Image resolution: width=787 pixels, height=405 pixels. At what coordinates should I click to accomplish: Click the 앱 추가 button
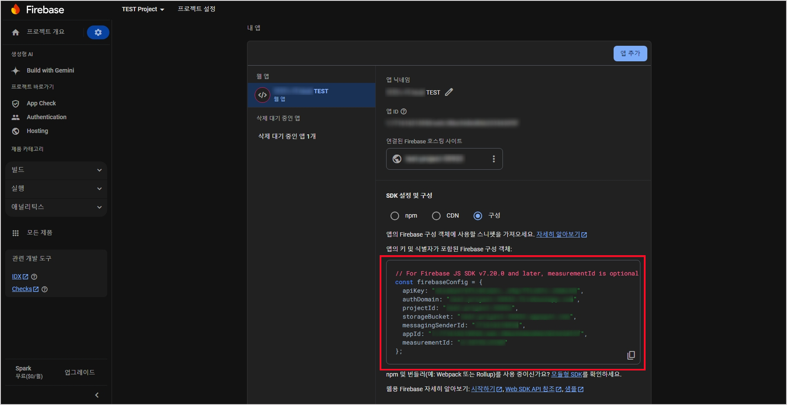tap(630, 54)
